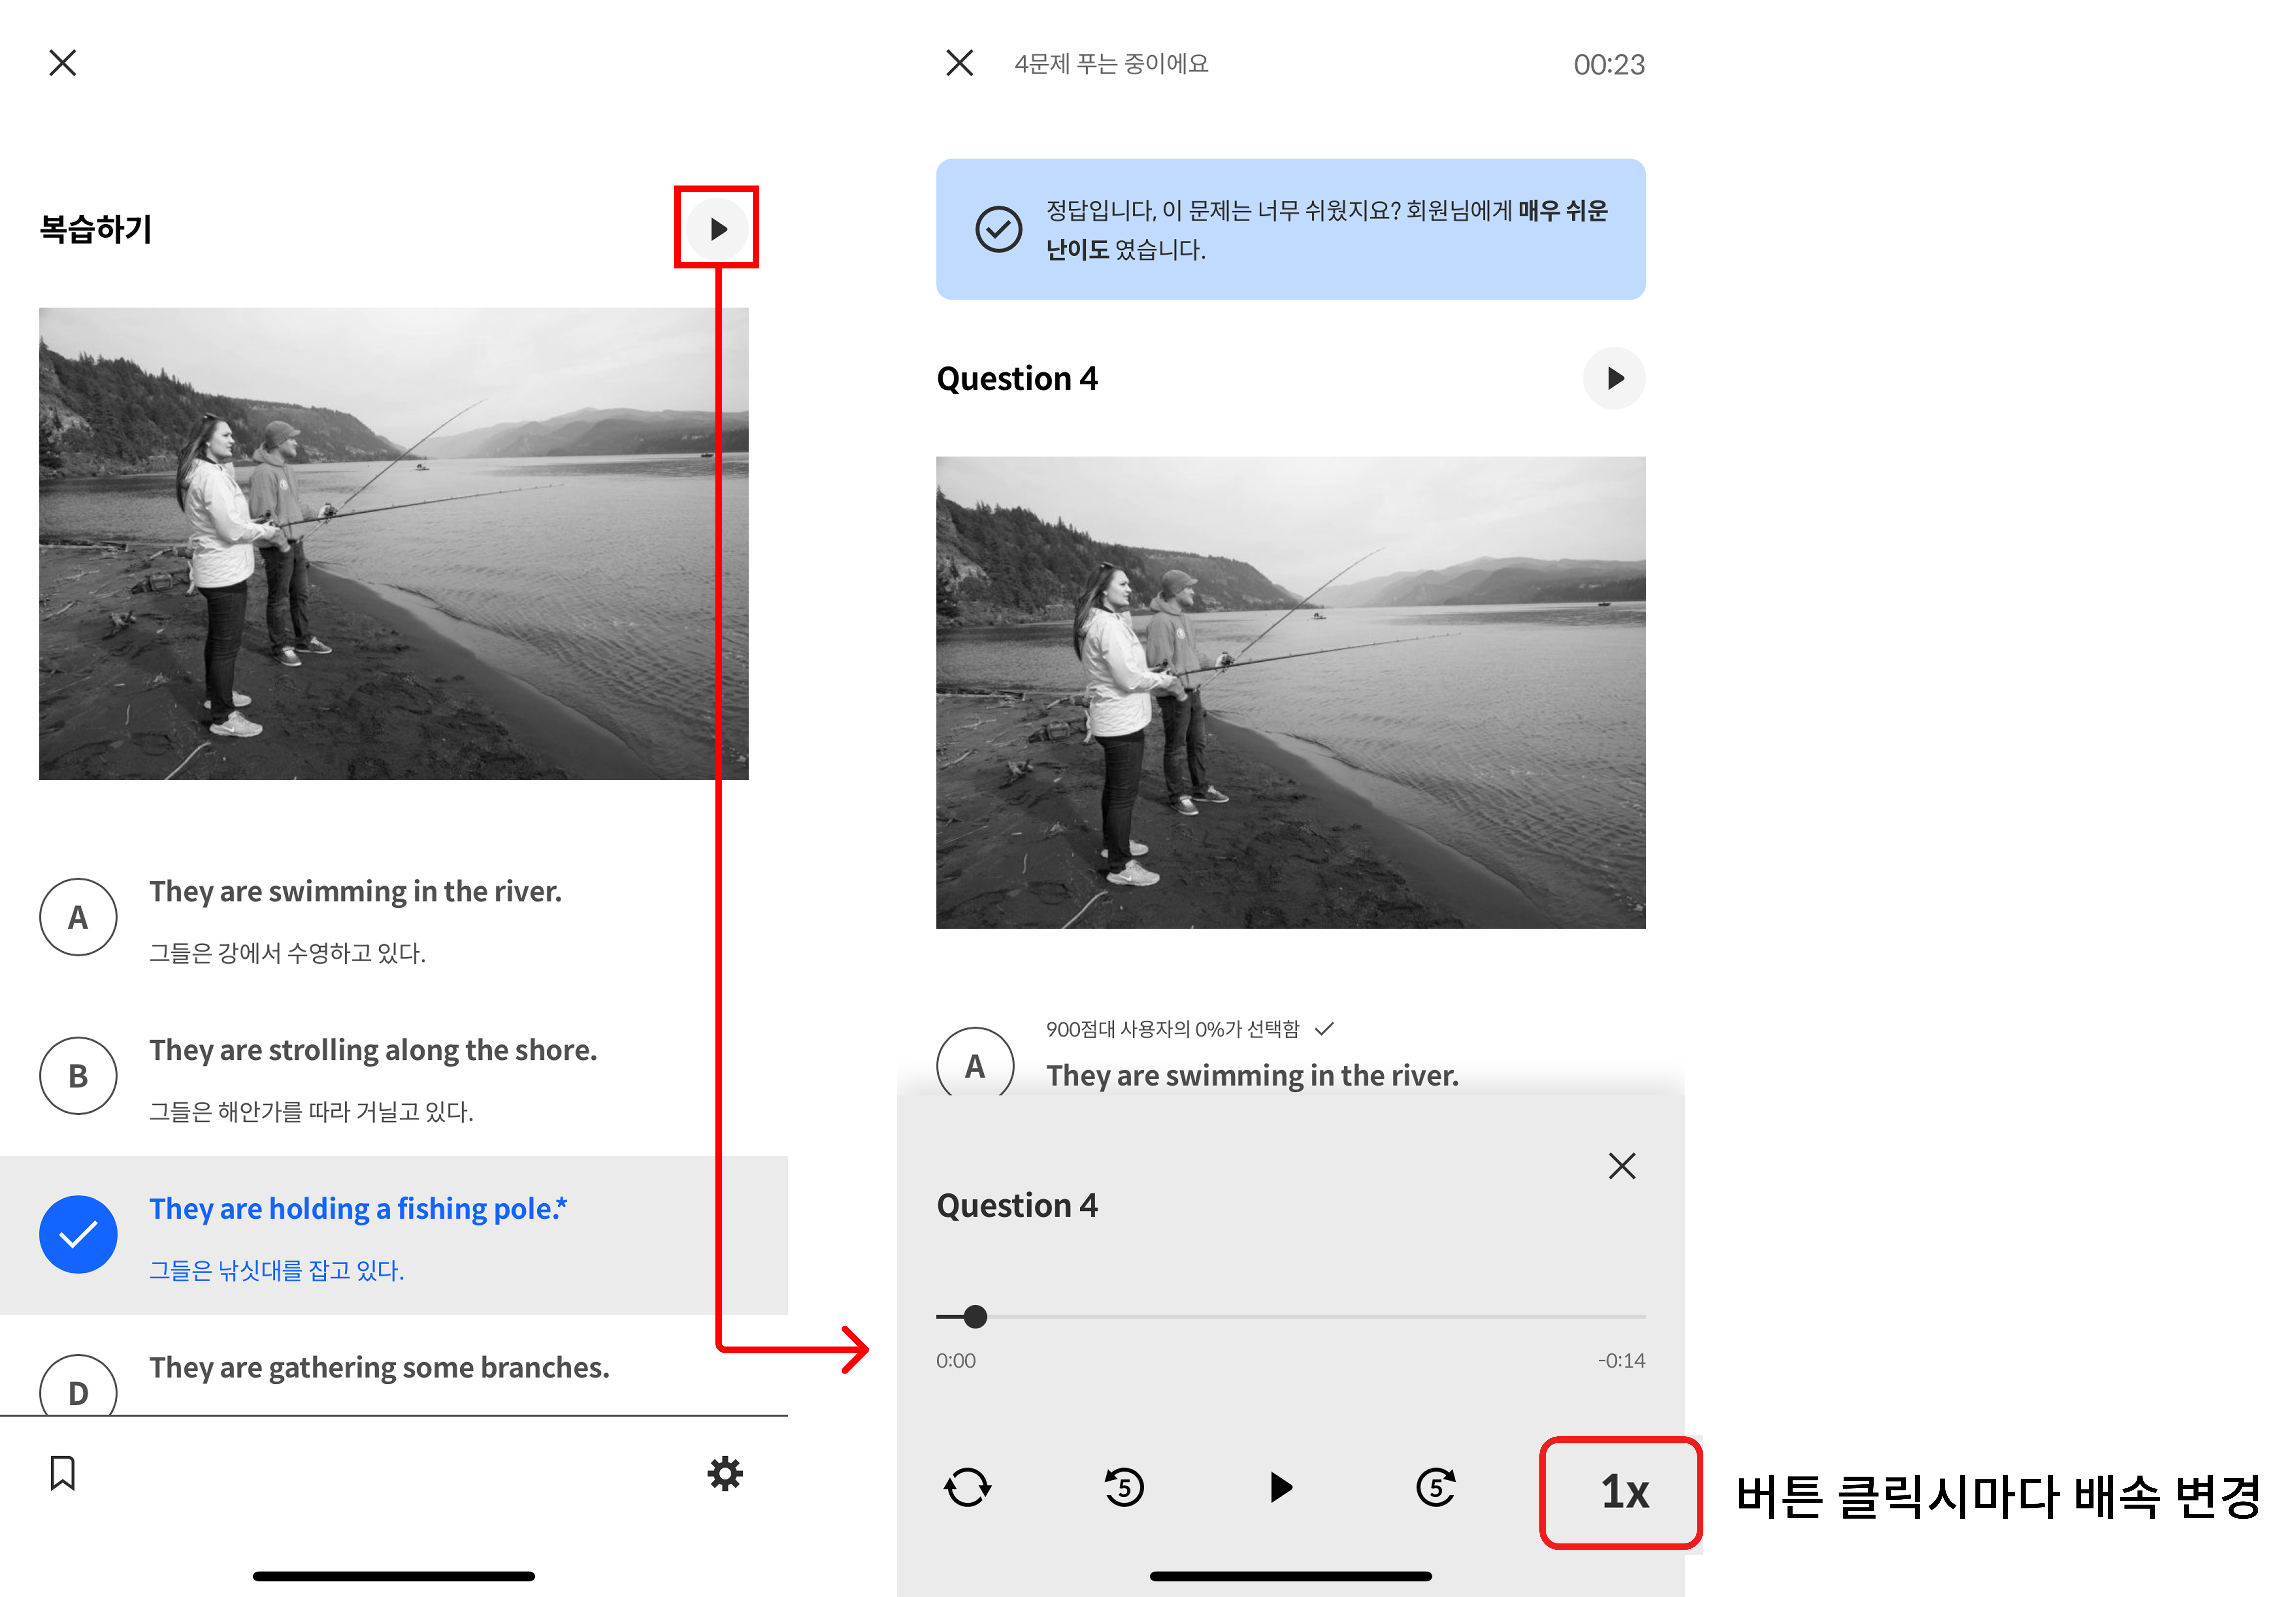The width and height of the screenshot is (2296, 1597).
Task: Toggle checked answer C with blue checkmark
Action: point(78,1234)
